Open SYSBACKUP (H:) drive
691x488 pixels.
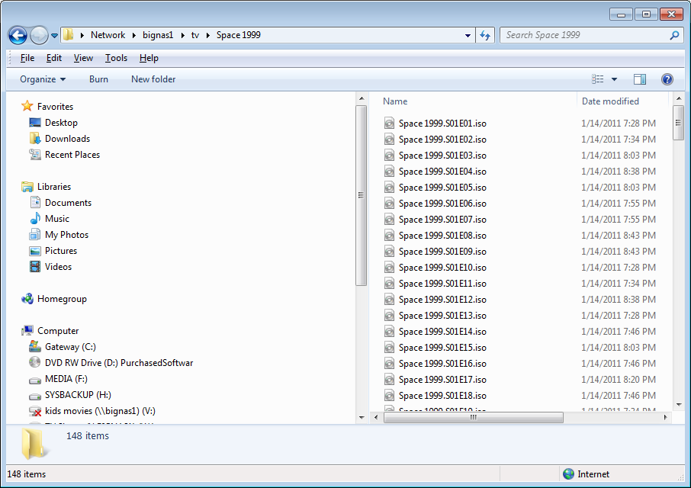coord(78,395)
